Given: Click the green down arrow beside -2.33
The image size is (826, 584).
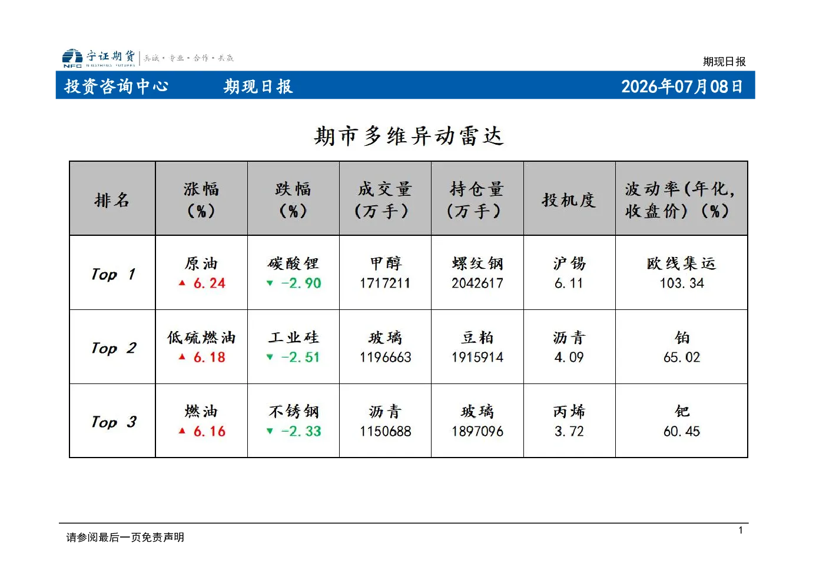Looking at the screenshot, I should coord(270,431).
